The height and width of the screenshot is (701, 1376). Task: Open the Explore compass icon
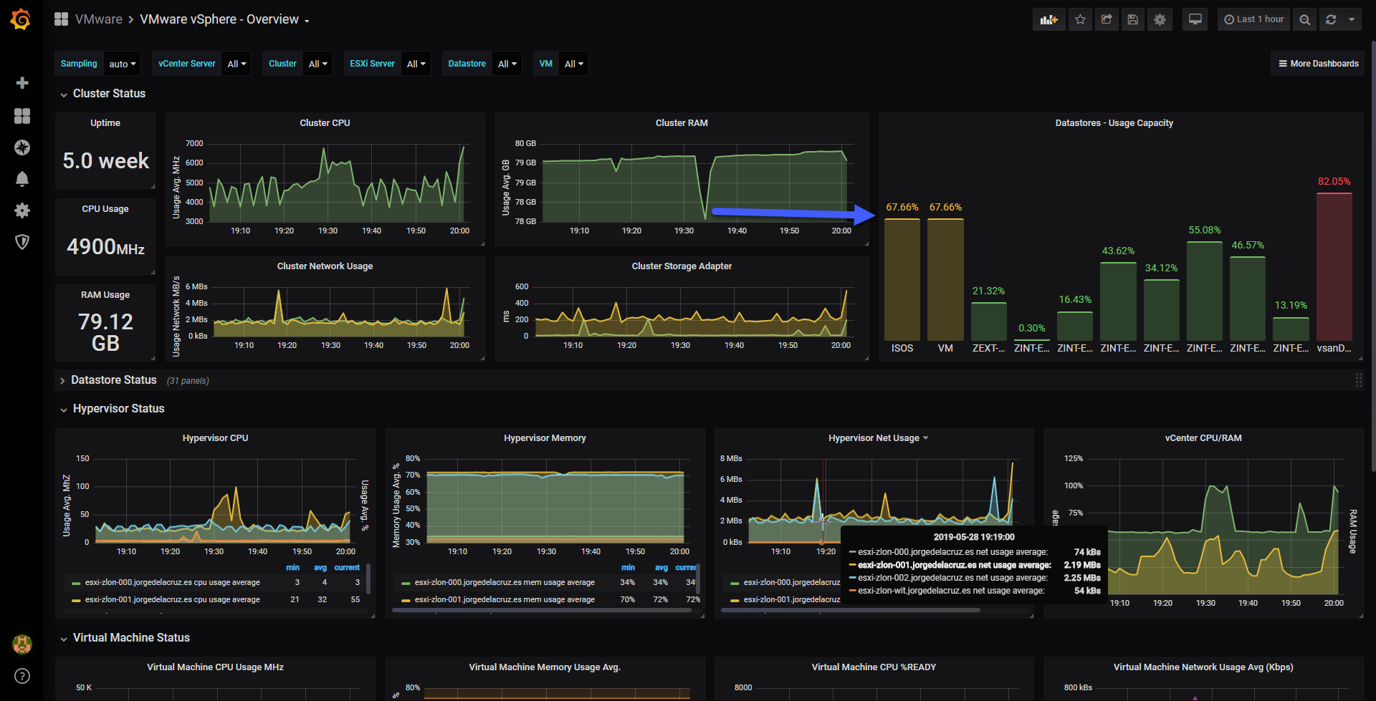(22, 148)
